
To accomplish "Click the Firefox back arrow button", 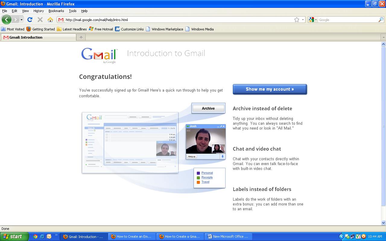I will (x=6, y=20).
